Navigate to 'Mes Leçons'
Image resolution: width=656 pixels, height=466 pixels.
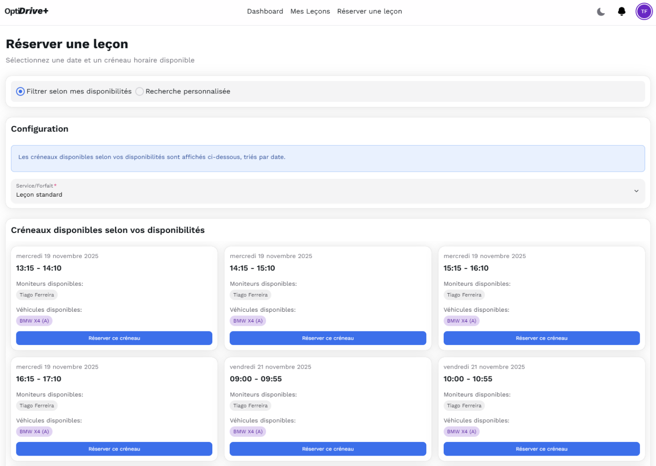click(x=310, y=11)
